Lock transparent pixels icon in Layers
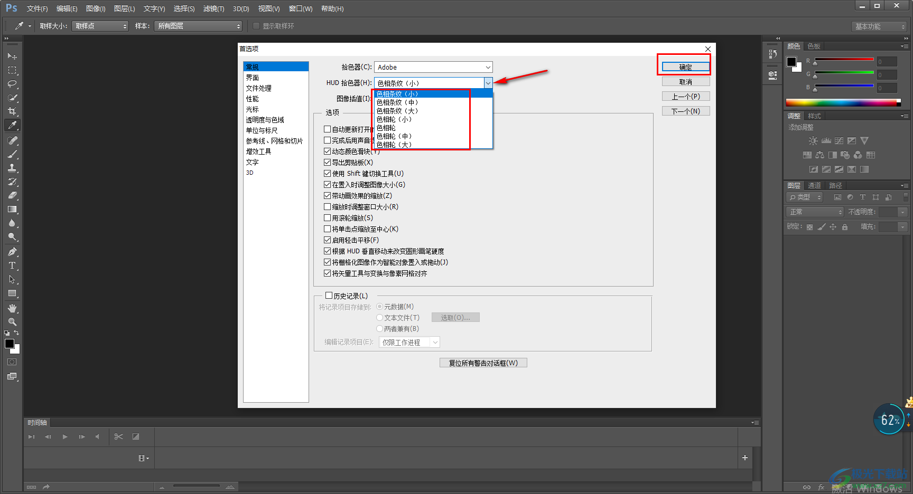The width and height of the screenshot is (913, 494). 809,227
